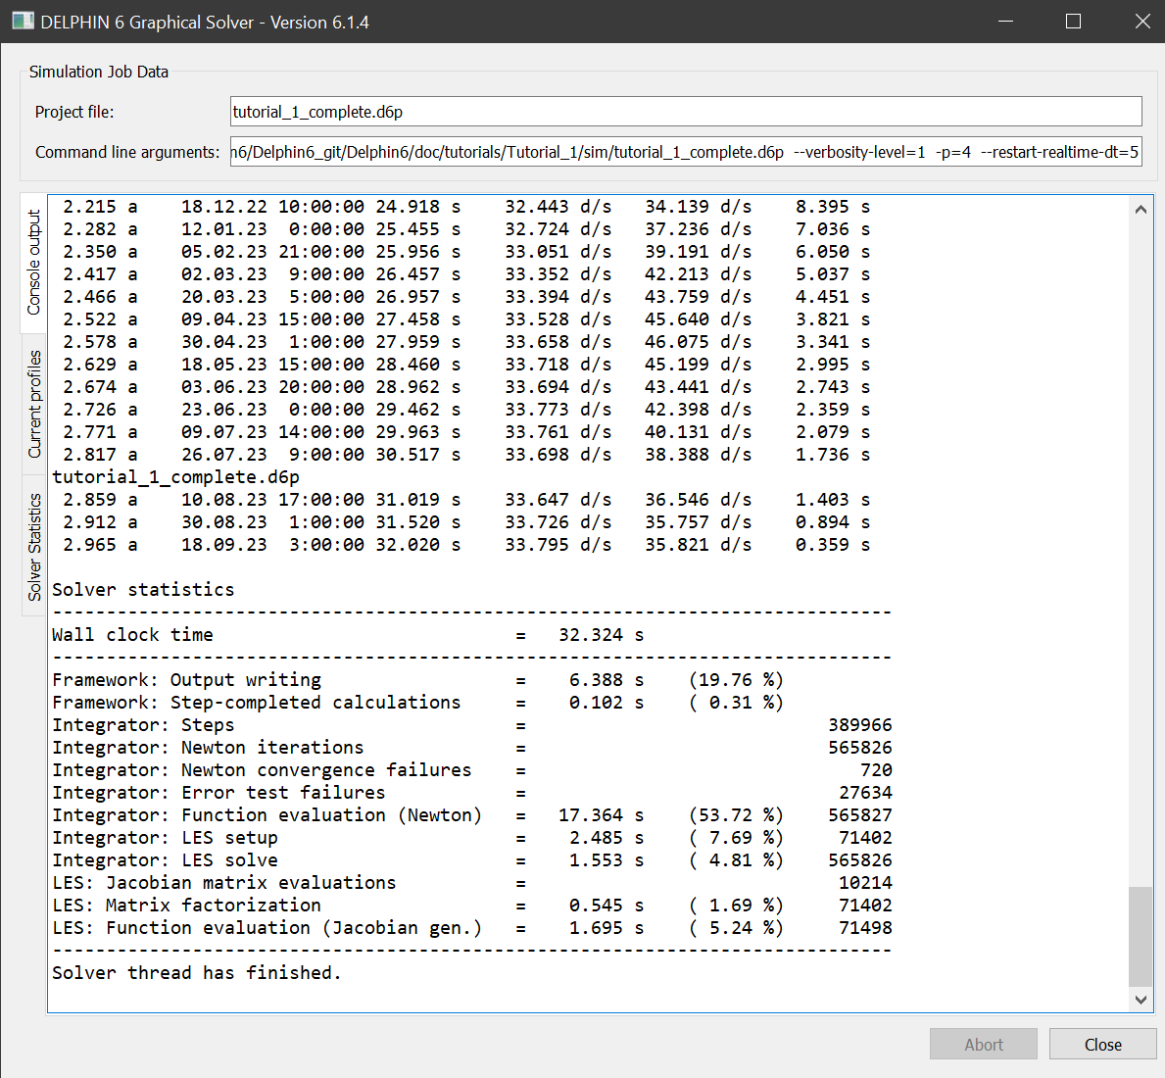Click the console row dated 26.07.23
The height and width of the screenshot is (1078, 1165).
[x=465, y=455]
